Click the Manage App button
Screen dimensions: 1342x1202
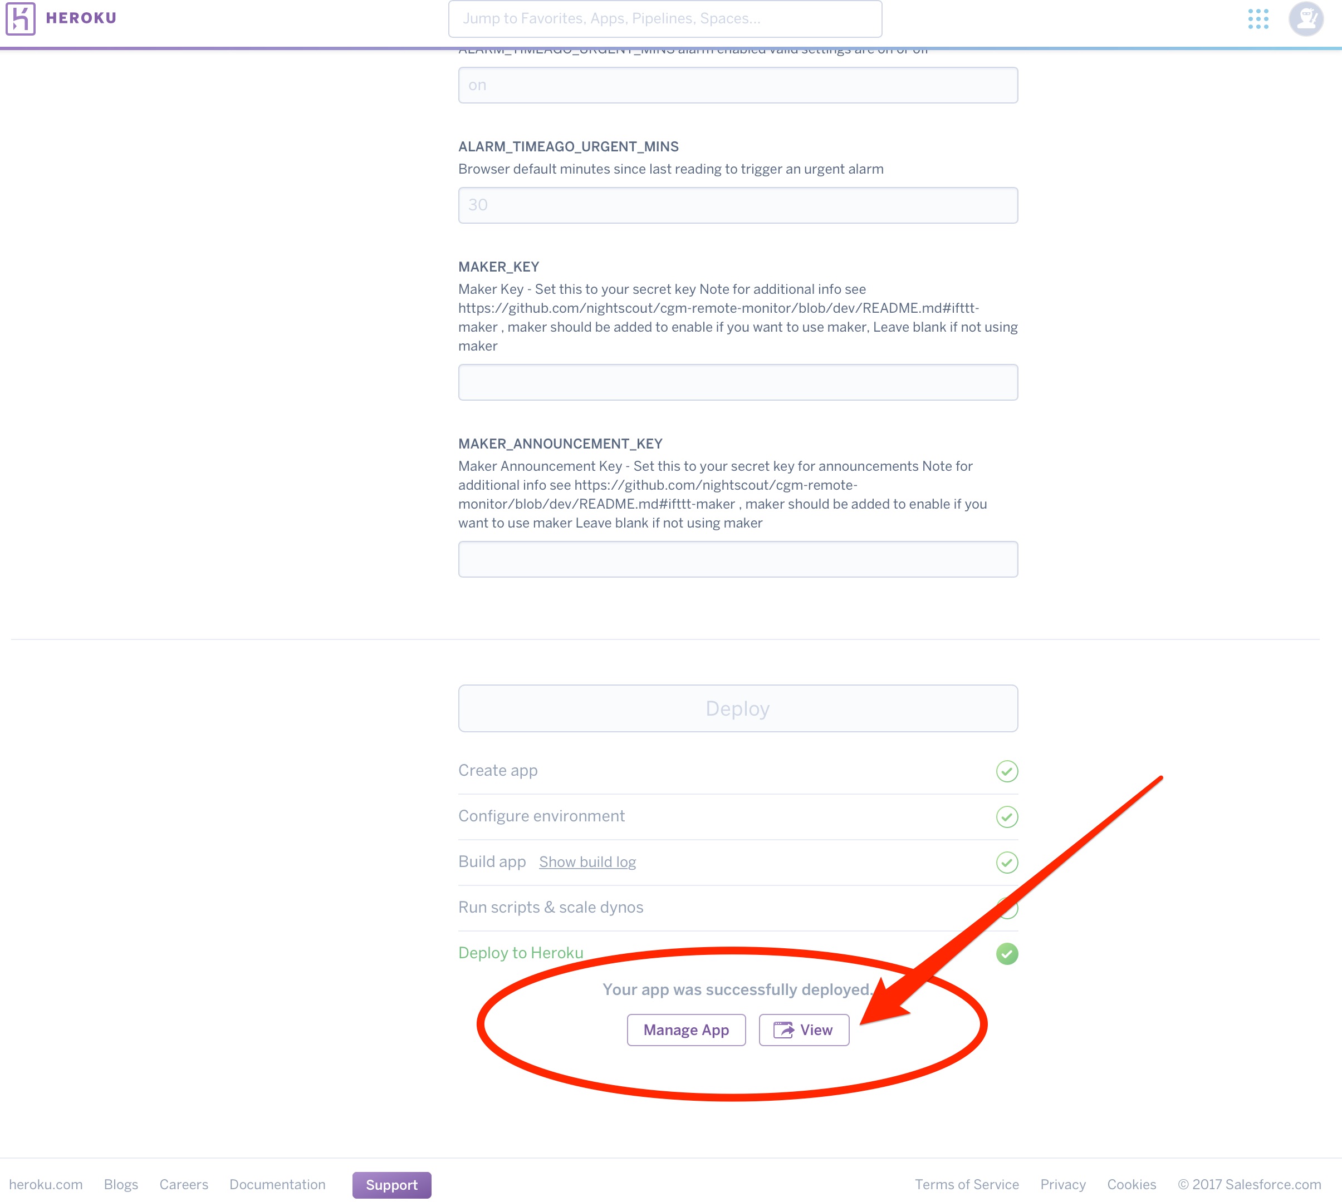click(x=686, y=1029)
